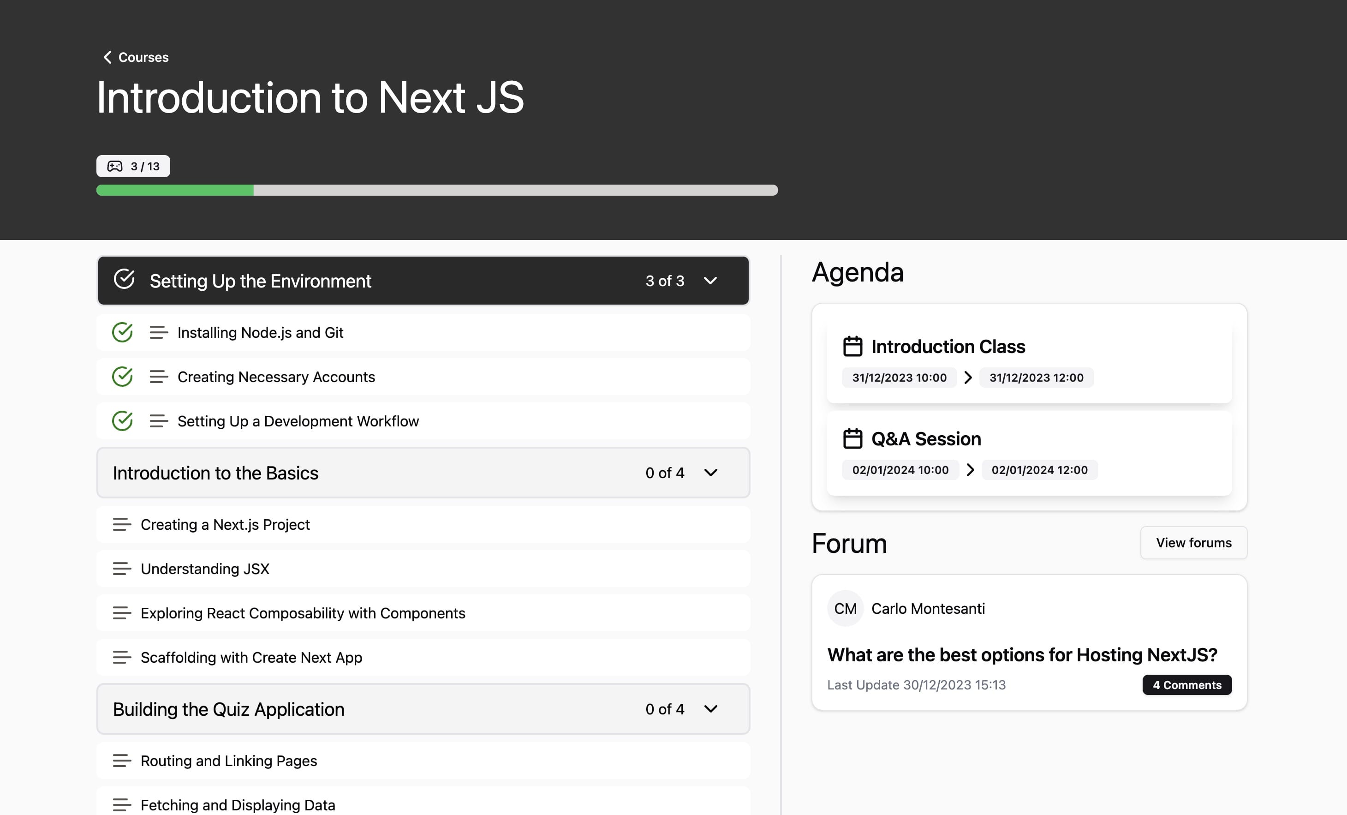The height and width of the screenshot is (815, 1347).
Task: Toggle completion on Installing Node.js and Git
Action: pyautogui.click(x=122, y=332)
